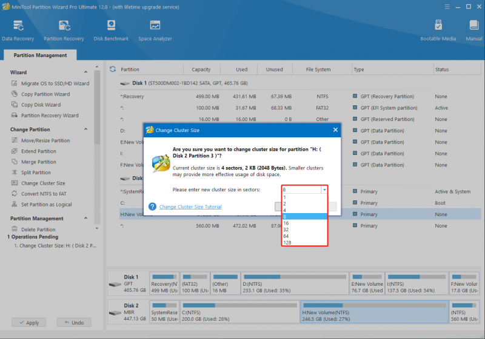Screen dimensions: 485x339
Task: Start the Space Analyzer tool
Action: 155,30
